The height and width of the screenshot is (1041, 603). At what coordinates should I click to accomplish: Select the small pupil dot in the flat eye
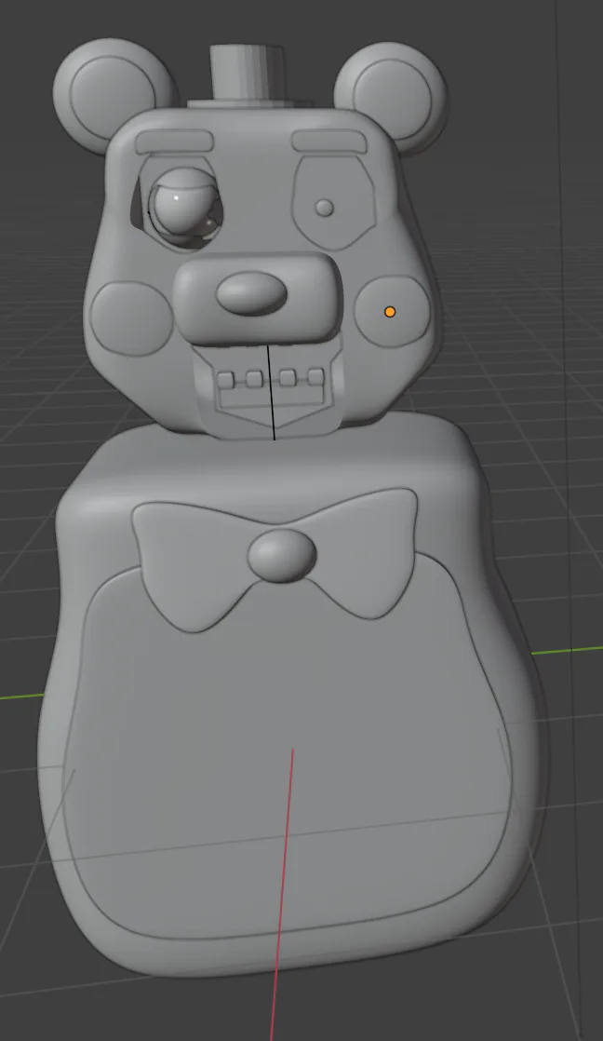point(325,208)
